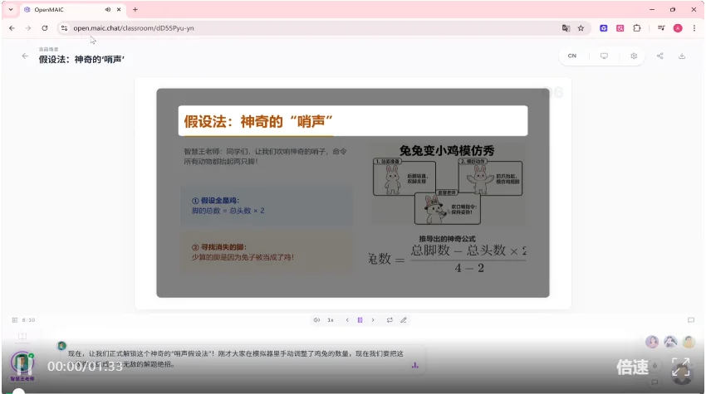Mute the lesson volume in playback bar

tap(316, 320)
